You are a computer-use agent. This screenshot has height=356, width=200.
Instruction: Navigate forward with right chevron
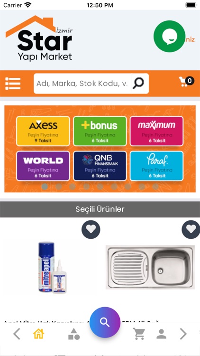183,334
